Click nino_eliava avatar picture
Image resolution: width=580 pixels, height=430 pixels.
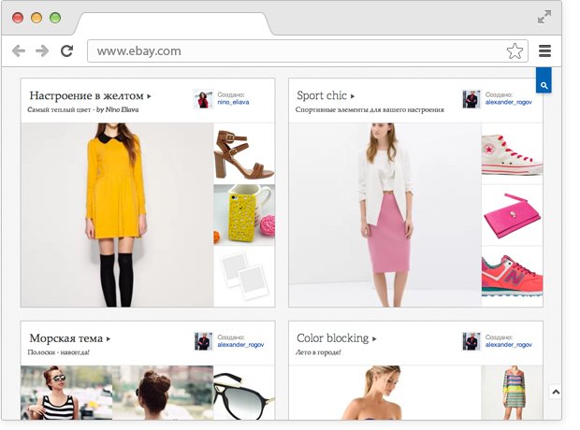[203, 99]
